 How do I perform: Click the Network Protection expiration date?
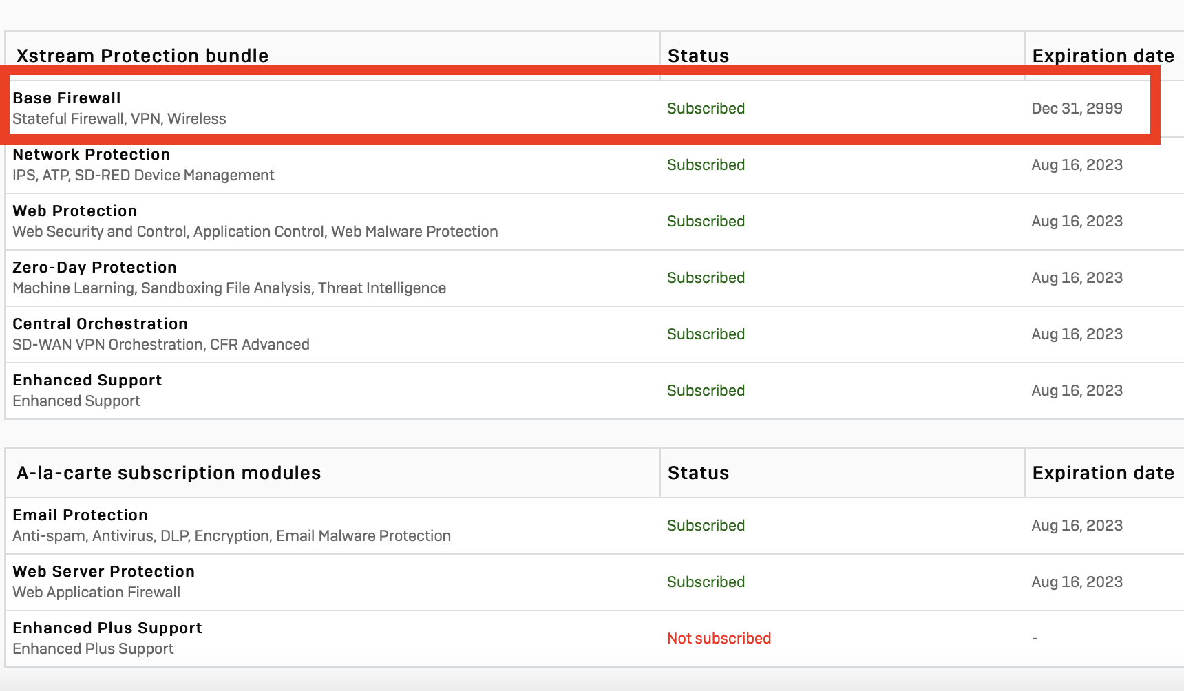[1077, 164]
